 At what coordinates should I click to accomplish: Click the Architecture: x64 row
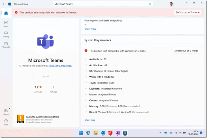(x=98, y=65)
